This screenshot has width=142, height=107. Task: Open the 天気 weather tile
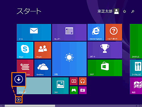coord(69,59)
